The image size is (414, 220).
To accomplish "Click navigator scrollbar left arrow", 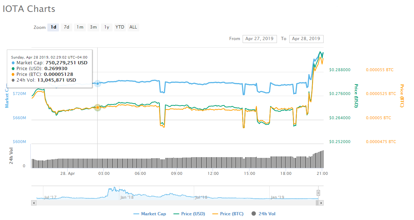I will [x=34, y=203].
